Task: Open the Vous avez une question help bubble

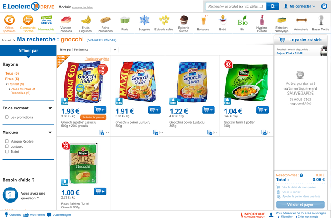Action: 10,195
